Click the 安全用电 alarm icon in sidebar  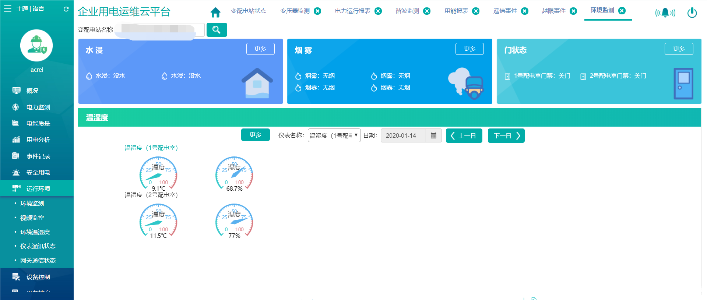tap(16, 172)
